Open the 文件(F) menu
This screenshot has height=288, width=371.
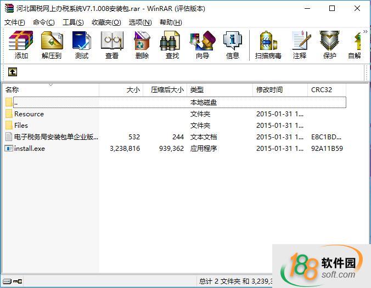coord(15,22)
